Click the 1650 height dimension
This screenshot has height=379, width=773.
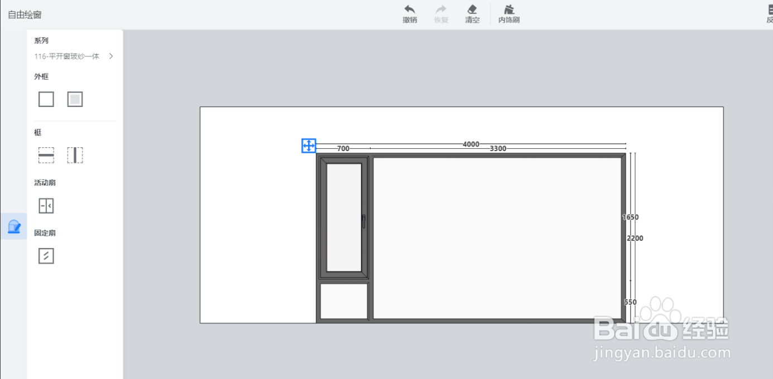631,217
